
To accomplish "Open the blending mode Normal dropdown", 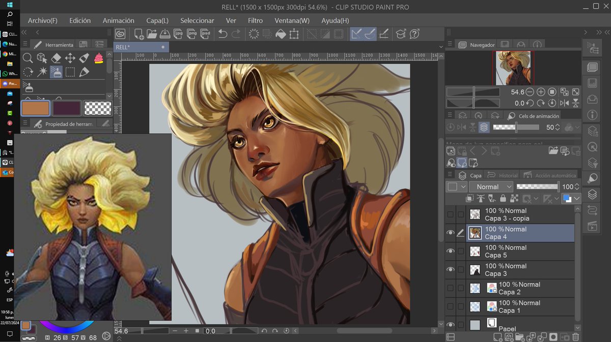I will coord(492,186).
